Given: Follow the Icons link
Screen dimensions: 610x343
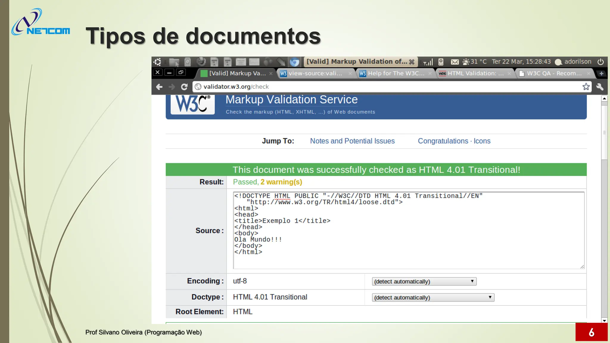Looking at the screenshot, I should [x=482, y=141].
